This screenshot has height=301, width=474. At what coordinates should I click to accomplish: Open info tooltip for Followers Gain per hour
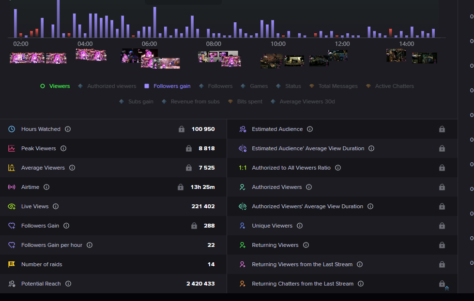coord(90,245)
